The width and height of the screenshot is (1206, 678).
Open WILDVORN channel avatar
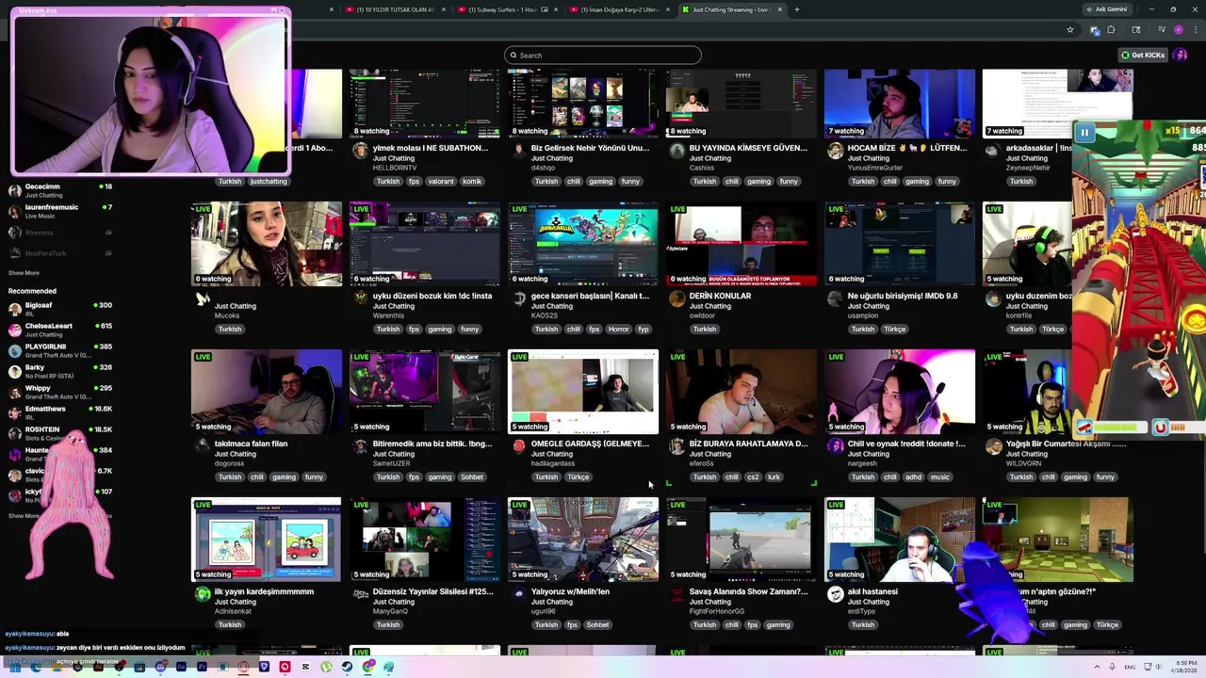pos(994,446)
